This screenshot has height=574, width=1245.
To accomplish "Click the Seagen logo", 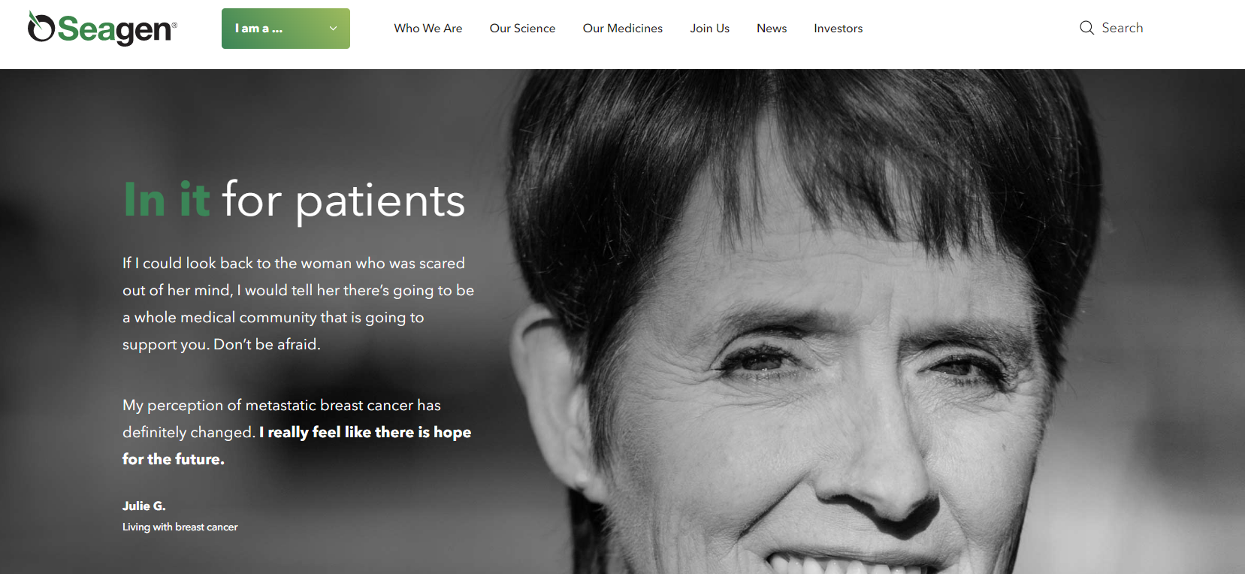I will (x=102, y=29).
